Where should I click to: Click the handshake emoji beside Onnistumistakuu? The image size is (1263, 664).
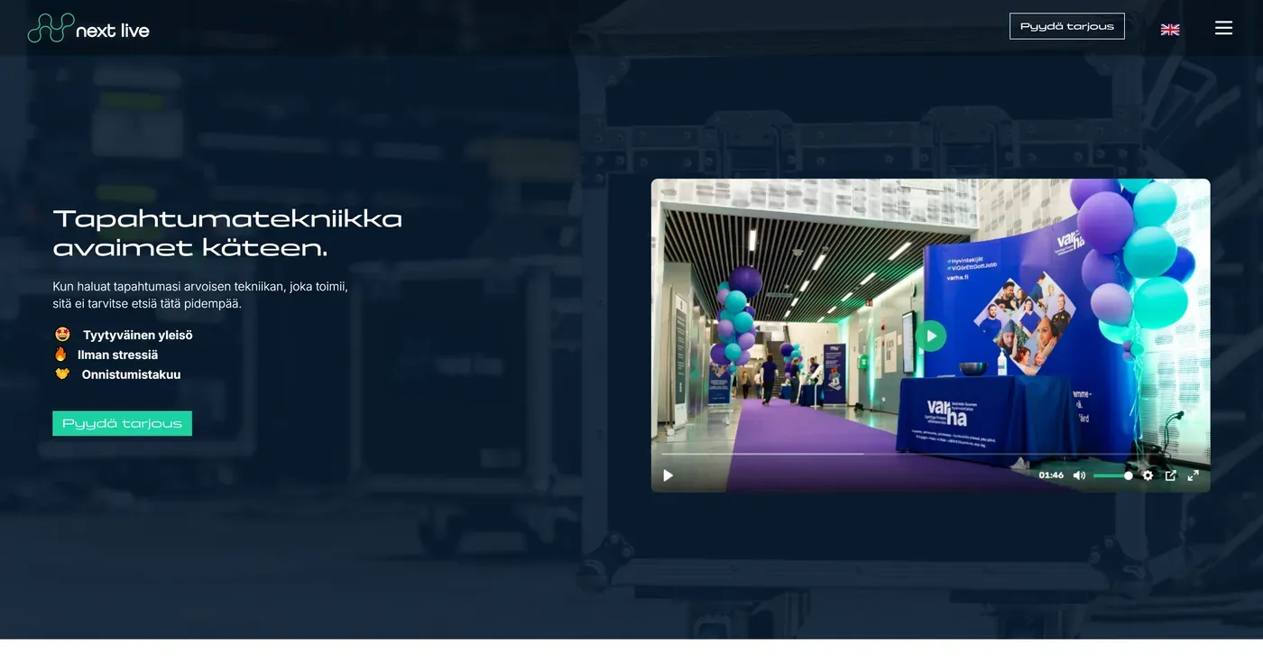(62, 374)
